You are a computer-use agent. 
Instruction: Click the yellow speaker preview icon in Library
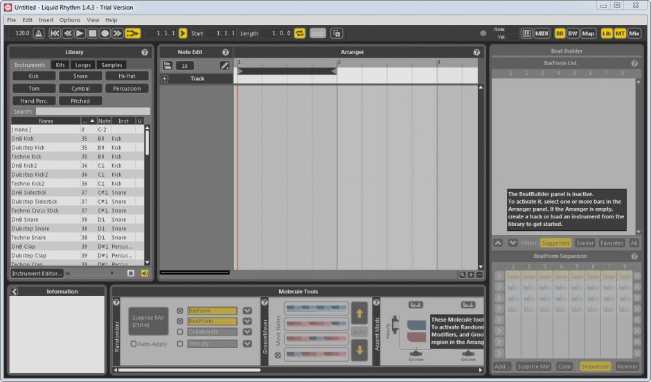point(145,274)
